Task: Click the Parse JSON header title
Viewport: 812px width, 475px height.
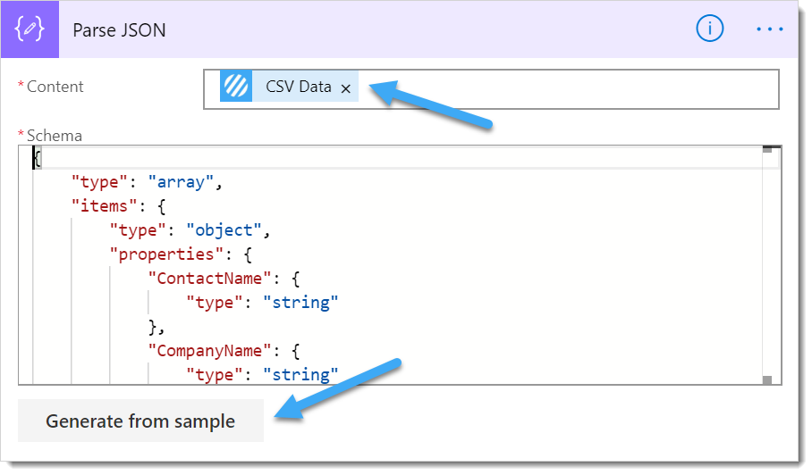Action: (x=119, y=29)
